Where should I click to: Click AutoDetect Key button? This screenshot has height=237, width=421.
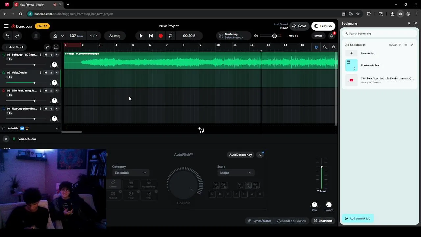pyautogui.click(x=240, y=155)
